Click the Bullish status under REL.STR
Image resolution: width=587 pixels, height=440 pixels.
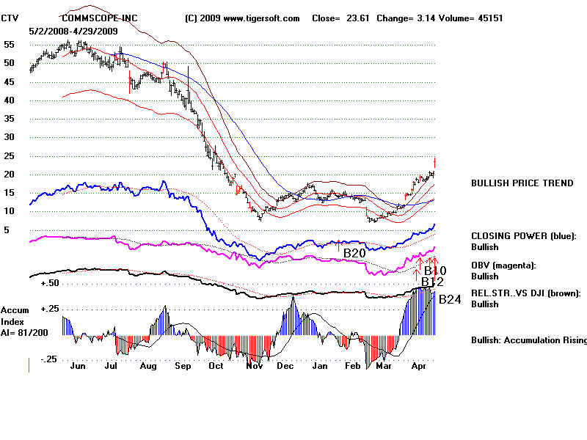coord(485,304)
